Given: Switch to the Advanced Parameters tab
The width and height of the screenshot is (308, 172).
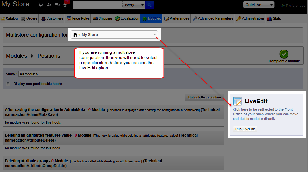Looking at the screenshot, I should (213, 18).
